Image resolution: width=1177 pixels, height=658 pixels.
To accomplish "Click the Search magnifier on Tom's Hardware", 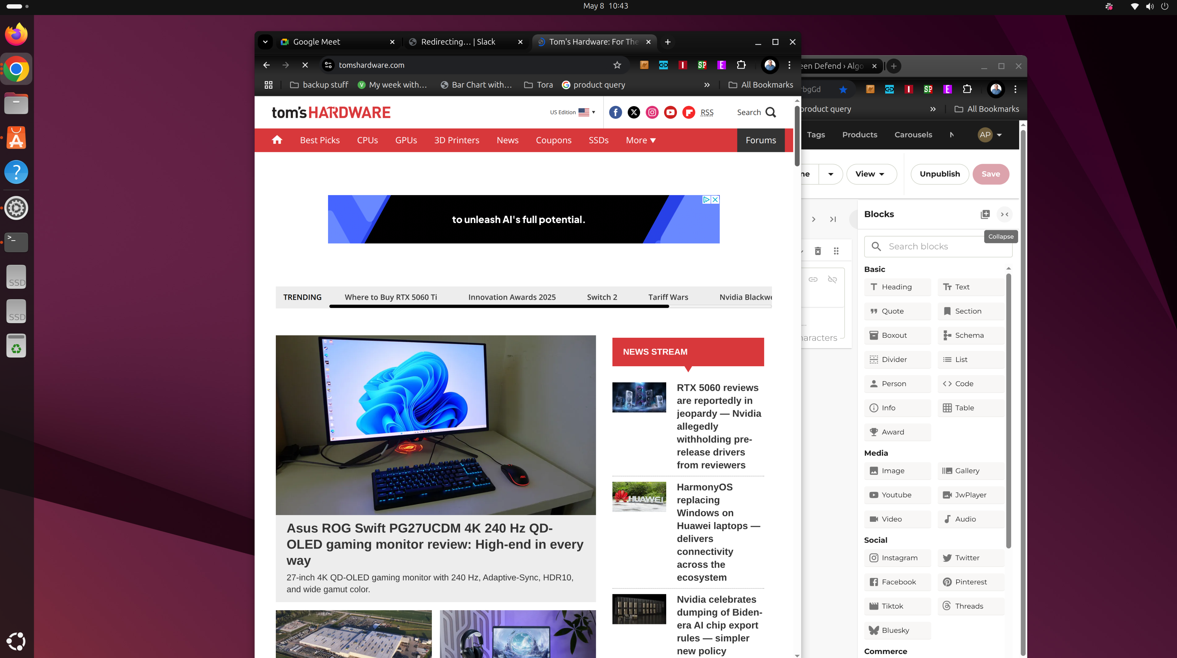I will click(x=770, y=112).
